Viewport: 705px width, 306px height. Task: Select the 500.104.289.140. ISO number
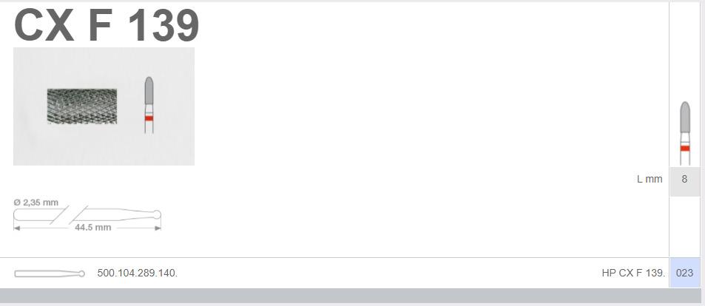[x=138, y=273]
